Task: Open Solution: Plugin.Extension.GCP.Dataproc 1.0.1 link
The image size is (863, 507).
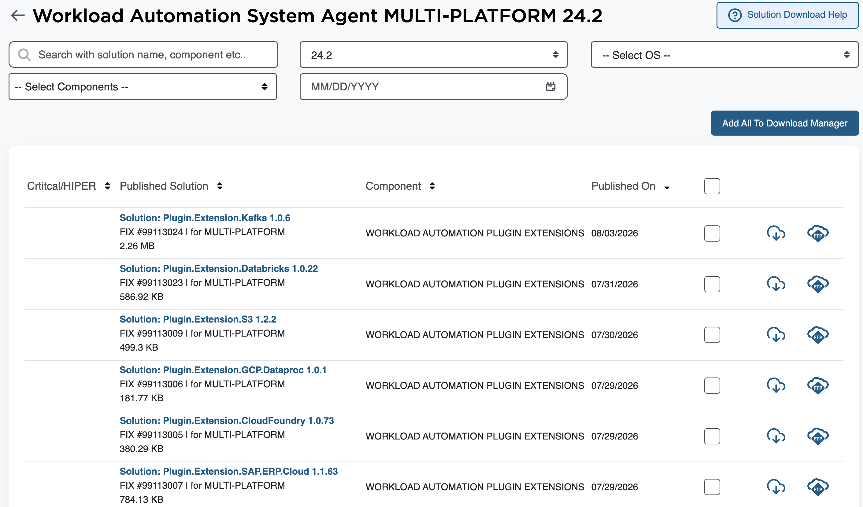Action: click(223, 370)
